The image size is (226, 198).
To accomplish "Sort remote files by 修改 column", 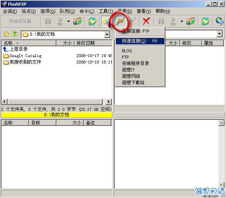I will 191,43.
